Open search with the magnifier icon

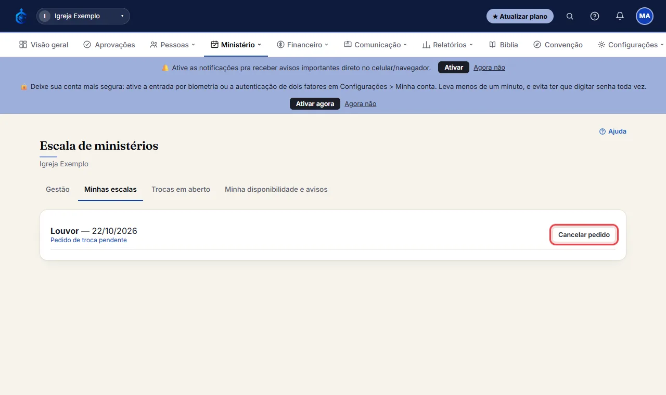coord(570,16)
